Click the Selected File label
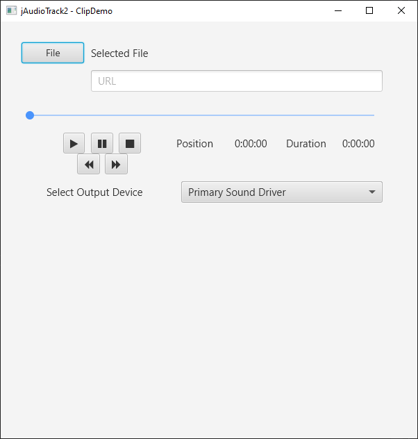 [x=119, y=53]
